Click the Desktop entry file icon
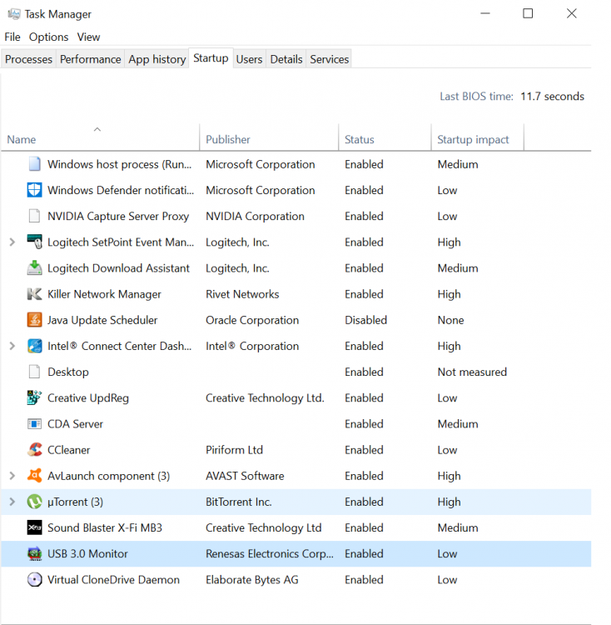This screenshot has width=611, height=625. click(35, 372)
